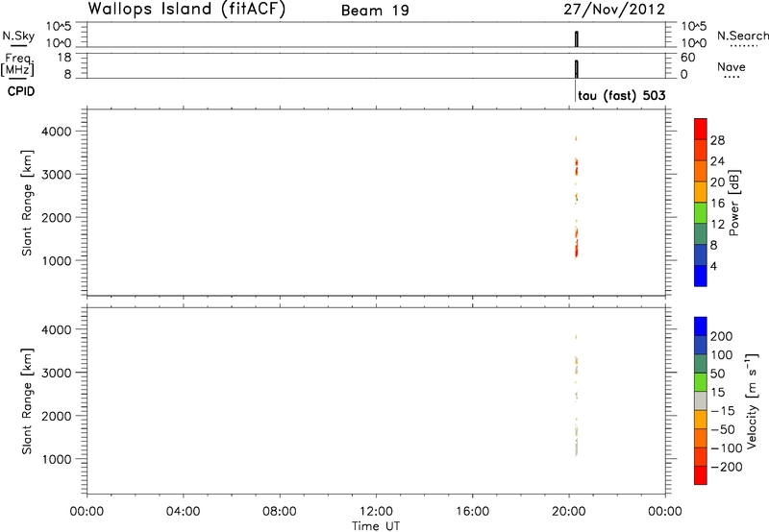This screenshot has height=532, width=769.
Task: Click the "−15" label on Velocity colorbar
Action: click(x=723, y=411)
